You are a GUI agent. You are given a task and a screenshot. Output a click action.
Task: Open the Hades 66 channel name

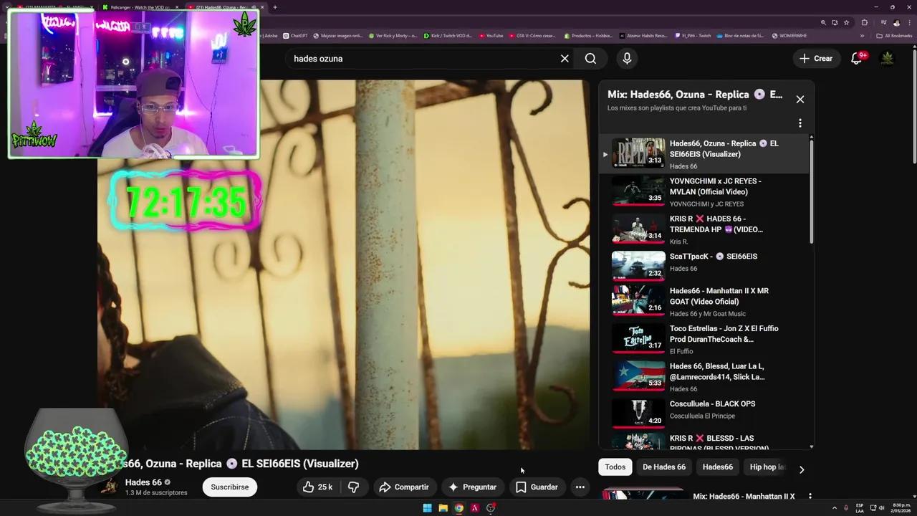pos(143,482)
